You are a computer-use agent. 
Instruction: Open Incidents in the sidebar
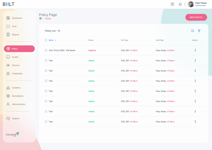16,88
